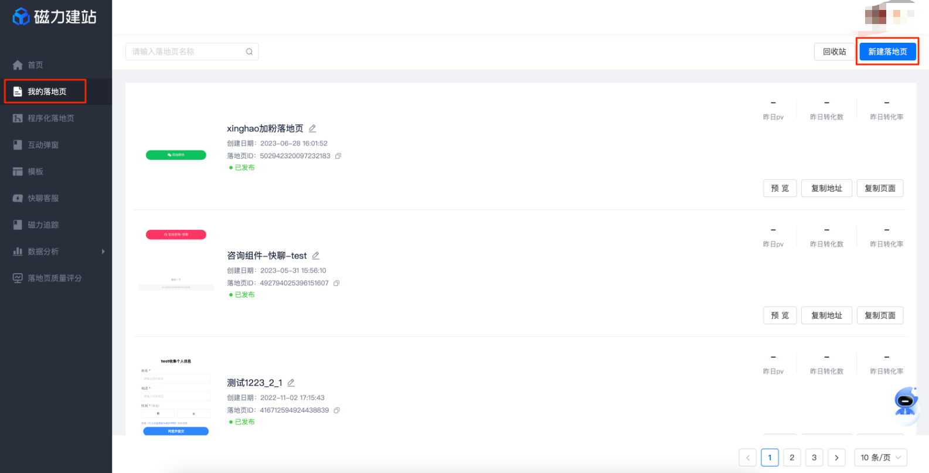
Task: Click 预览 for 咨询组件-快聊-test
Action: click(780, 315)
